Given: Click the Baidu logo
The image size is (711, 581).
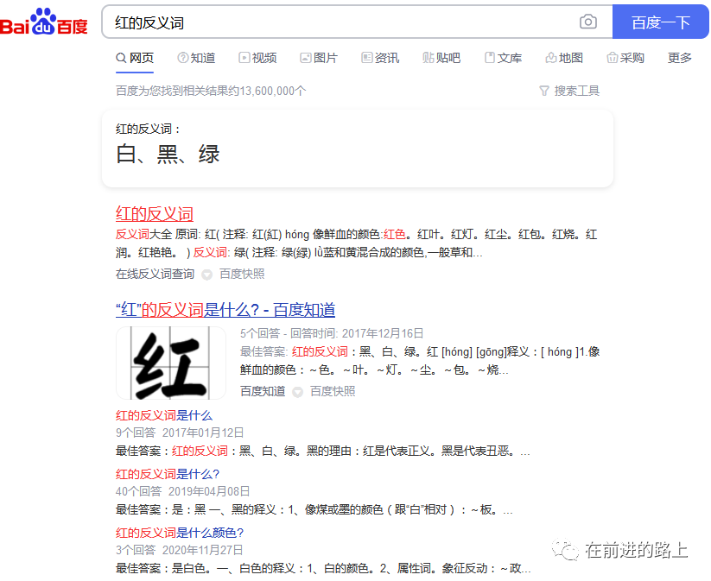Looking at the screenshot, I should 43,22.
